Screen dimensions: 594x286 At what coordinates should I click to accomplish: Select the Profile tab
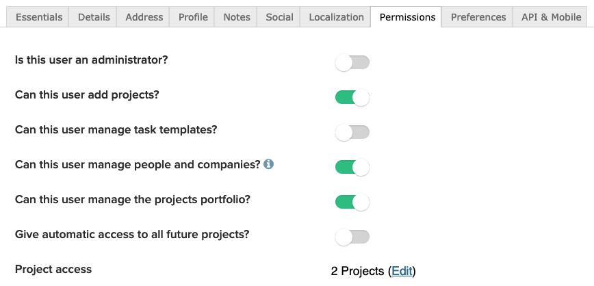[193, 17]
